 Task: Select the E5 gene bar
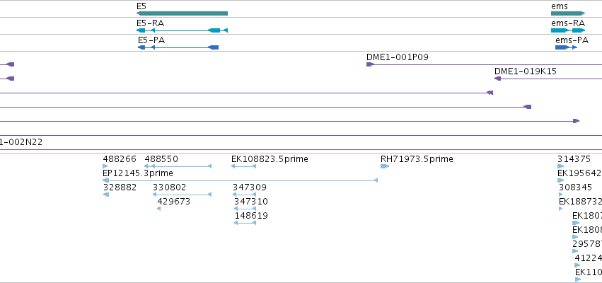[182, 13]
